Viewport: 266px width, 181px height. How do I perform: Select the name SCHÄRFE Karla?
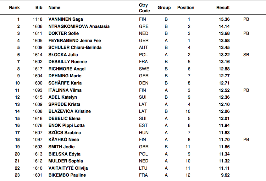pyautogui.click(x=65, y=83)
